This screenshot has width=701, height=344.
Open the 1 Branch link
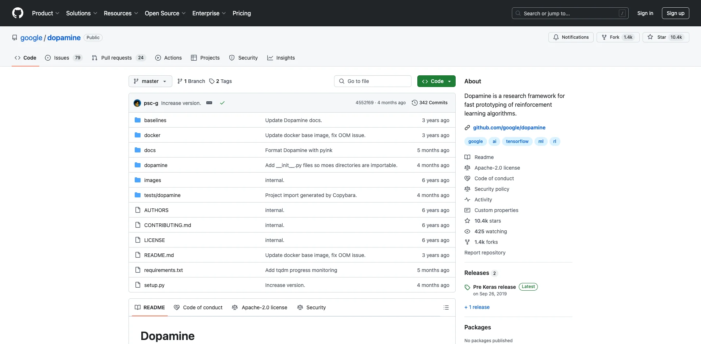[x=191, y=81]
